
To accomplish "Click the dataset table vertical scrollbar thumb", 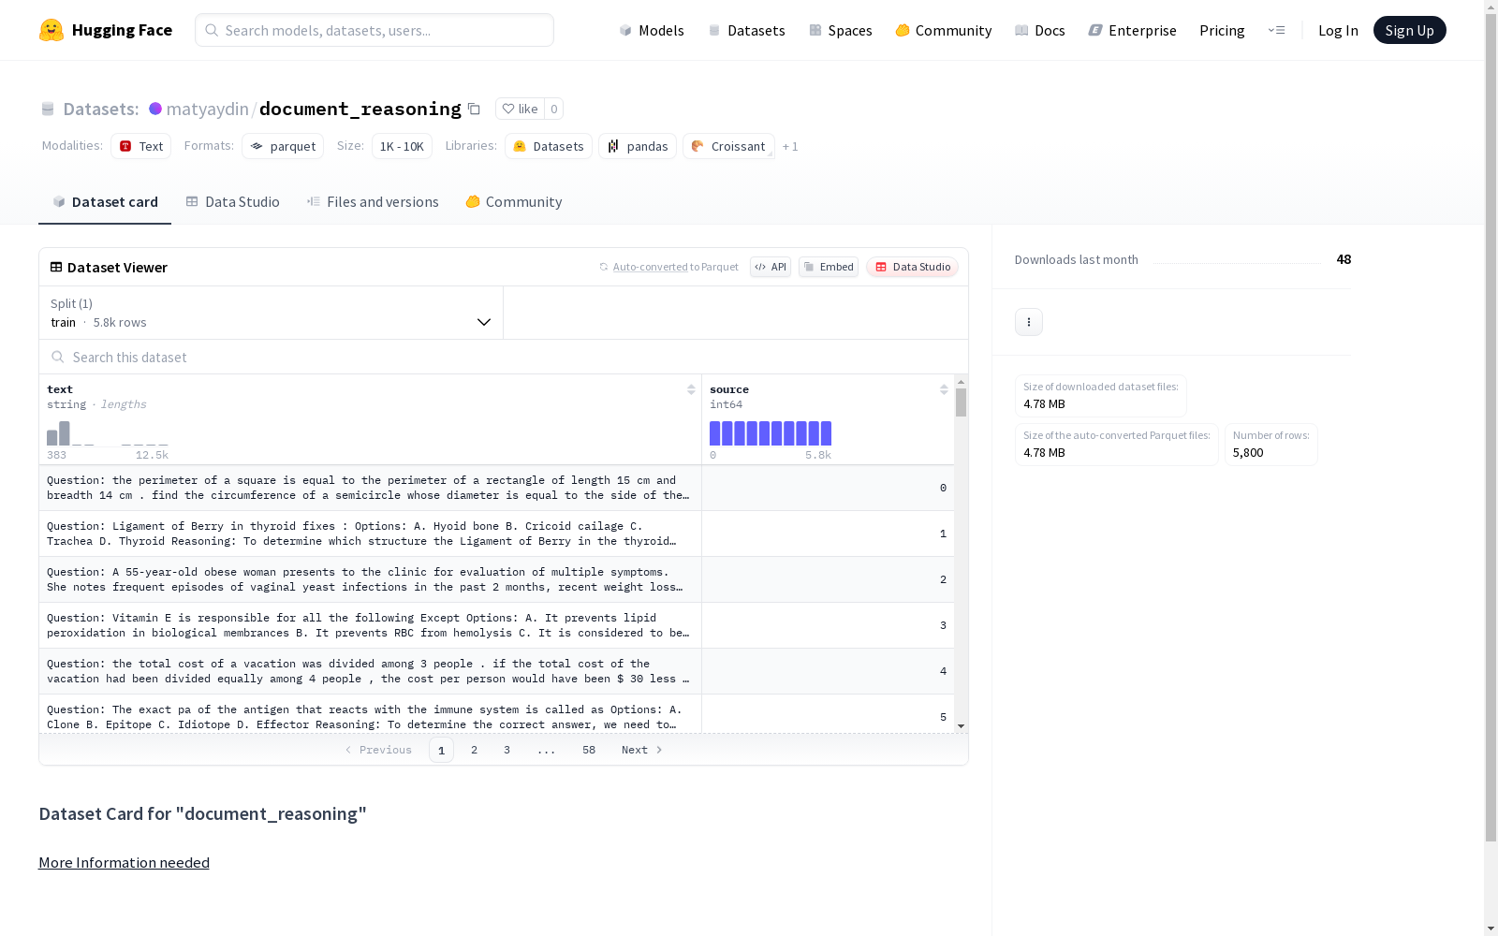I will tap(961, 402).
